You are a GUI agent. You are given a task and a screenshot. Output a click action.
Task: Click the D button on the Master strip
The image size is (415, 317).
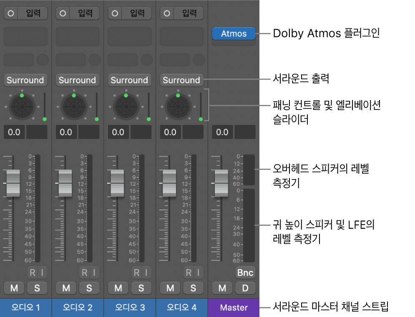[x=245, y=288]
